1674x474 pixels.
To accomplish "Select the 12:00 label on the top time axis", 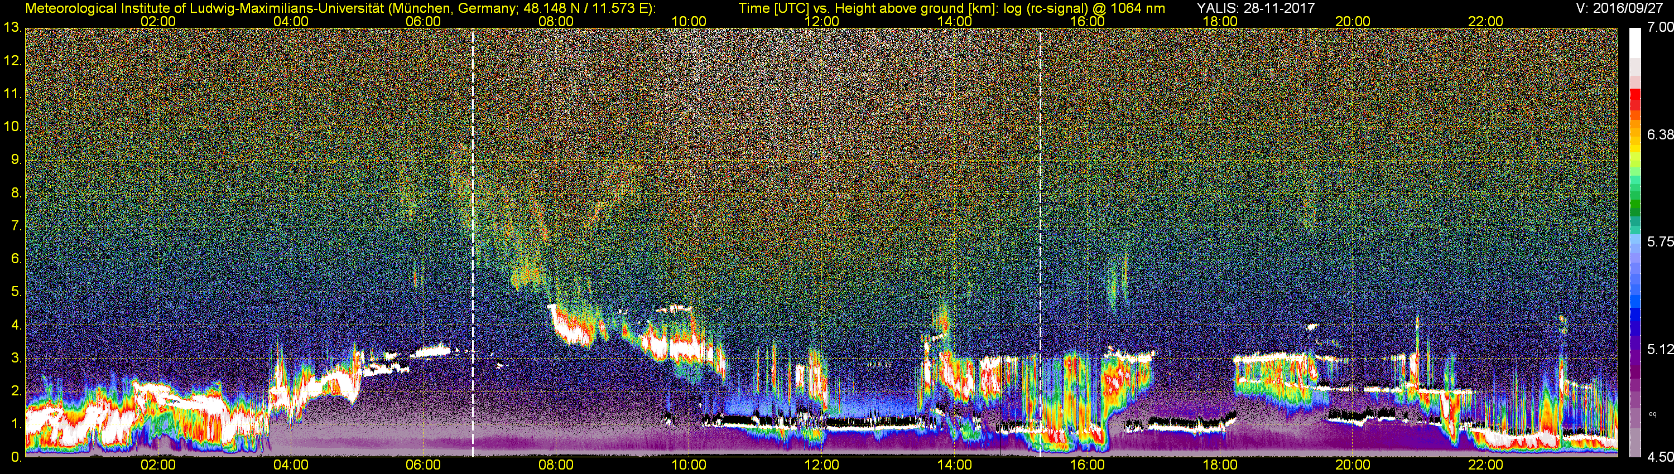I will [821, 21].
